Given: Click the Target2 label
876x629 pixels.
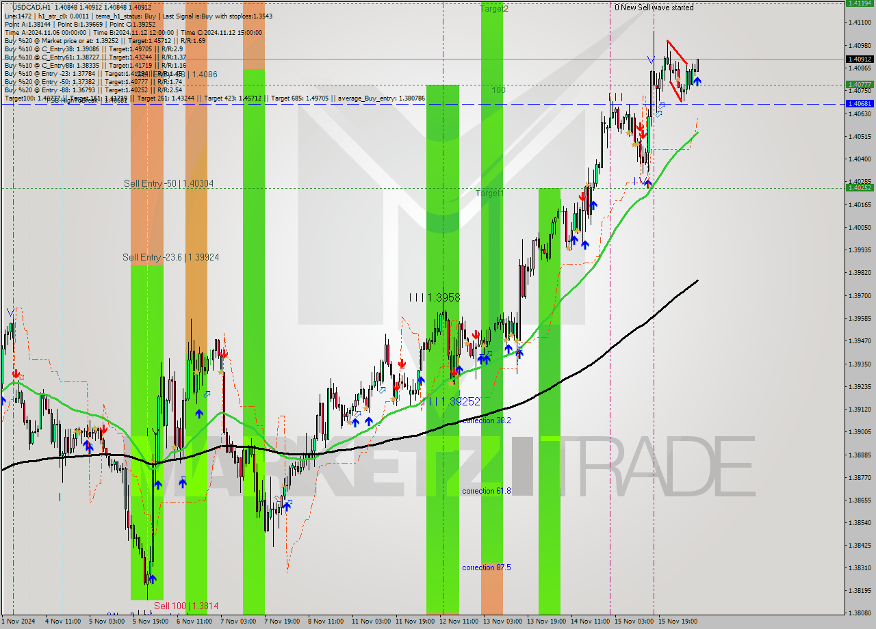Looking at the screenshot, I should [494, 9].
